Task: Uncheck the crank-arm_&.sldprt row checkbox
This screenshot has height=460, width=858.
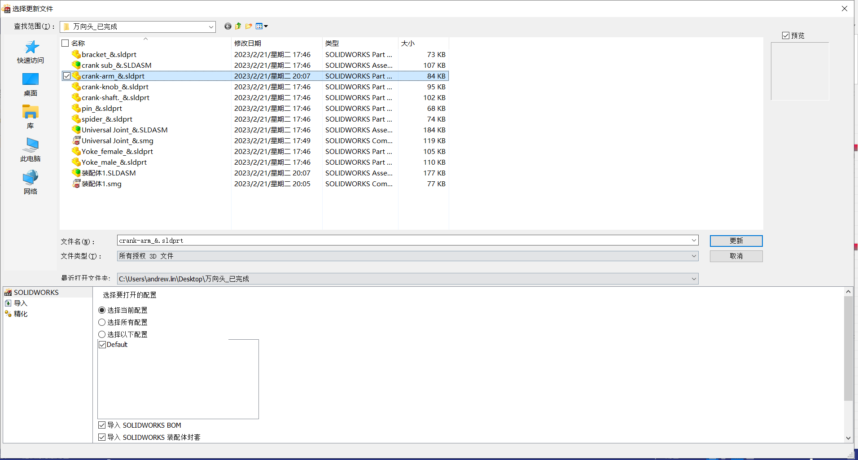Action: click(67, 76)
